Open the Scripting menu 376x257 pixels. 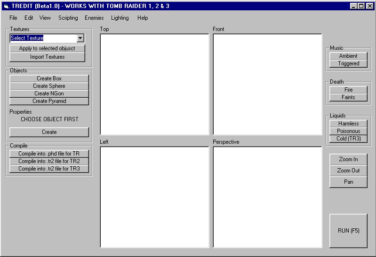point(68,18)
